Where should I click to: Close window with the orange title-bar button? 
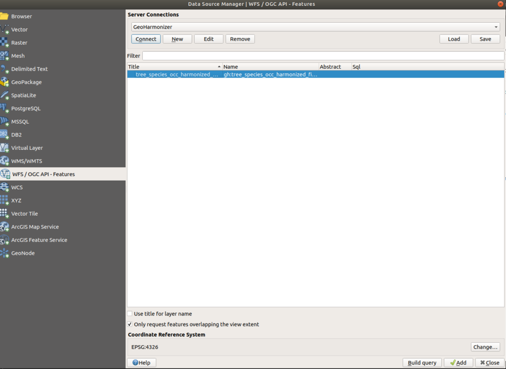[501, 4]
